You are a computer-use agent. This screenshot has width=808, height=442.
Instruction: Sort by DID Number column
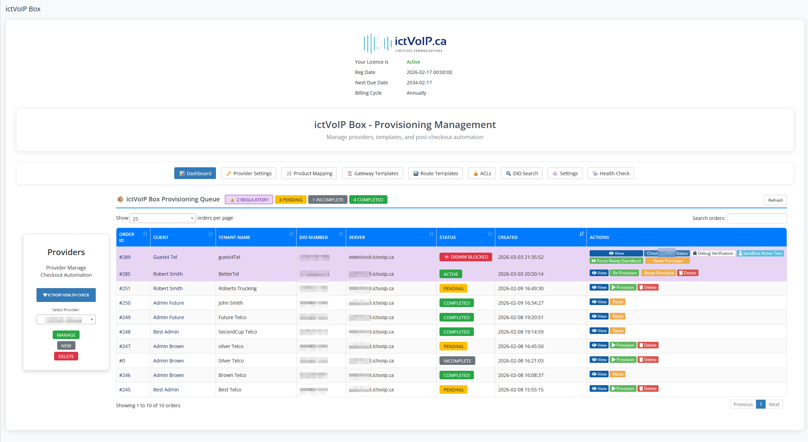321,237
